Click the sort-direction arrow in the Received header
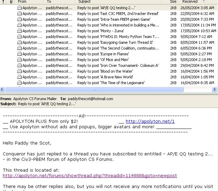The width and height of the screenshot is (218, 191). (x=204, y=1)
